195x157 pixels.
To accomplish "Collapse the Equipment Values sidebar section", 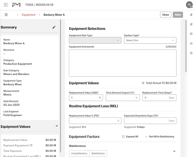I will [x=57, y=126].
